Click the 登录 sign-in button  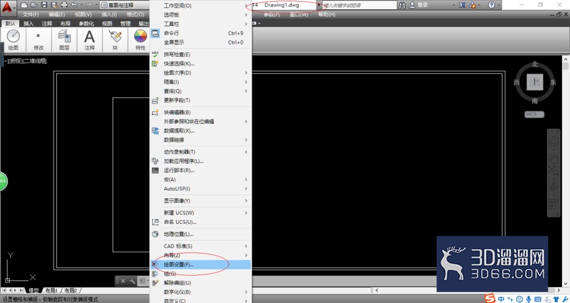point(419,5)
